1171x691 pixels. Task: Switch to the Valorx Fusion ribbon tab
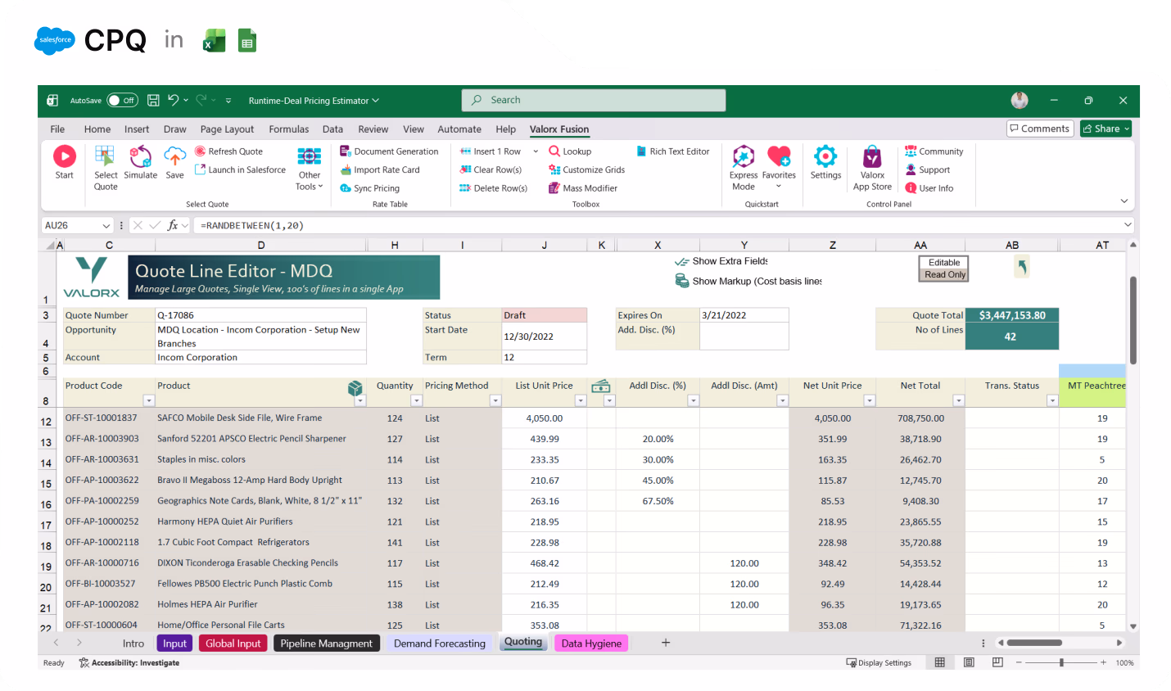pyautogui.click(x=559, y=129)
